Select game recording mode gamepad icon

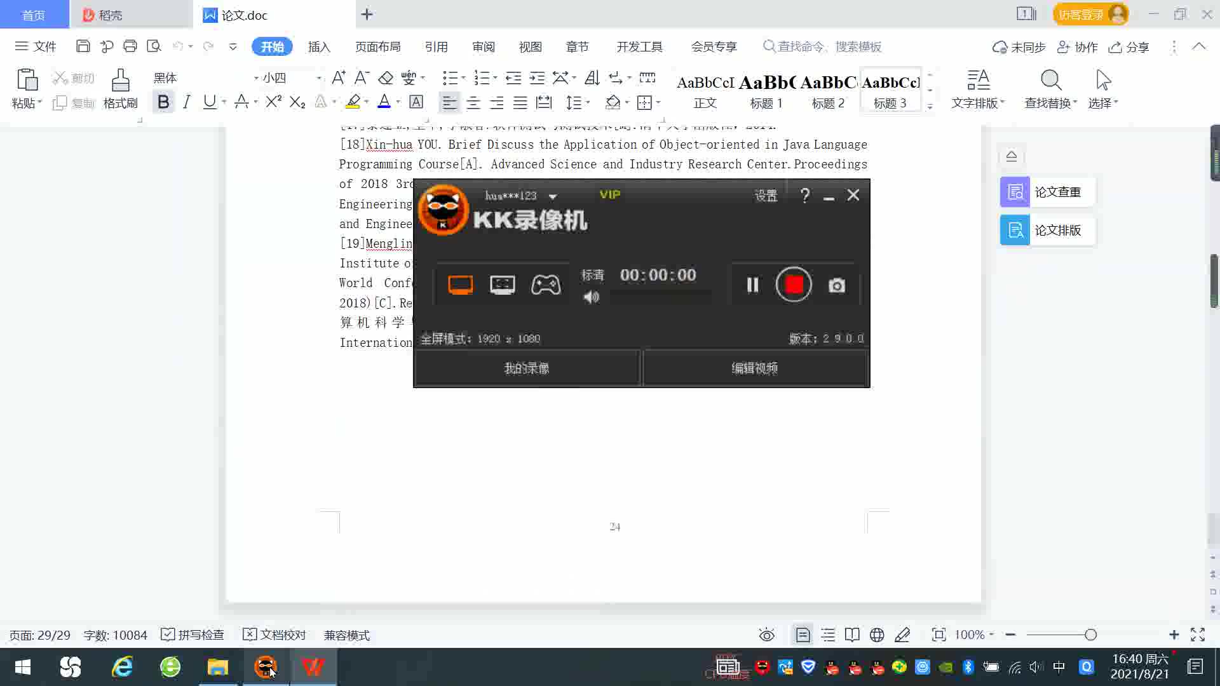pyautogui.click(x=546, y=285)
